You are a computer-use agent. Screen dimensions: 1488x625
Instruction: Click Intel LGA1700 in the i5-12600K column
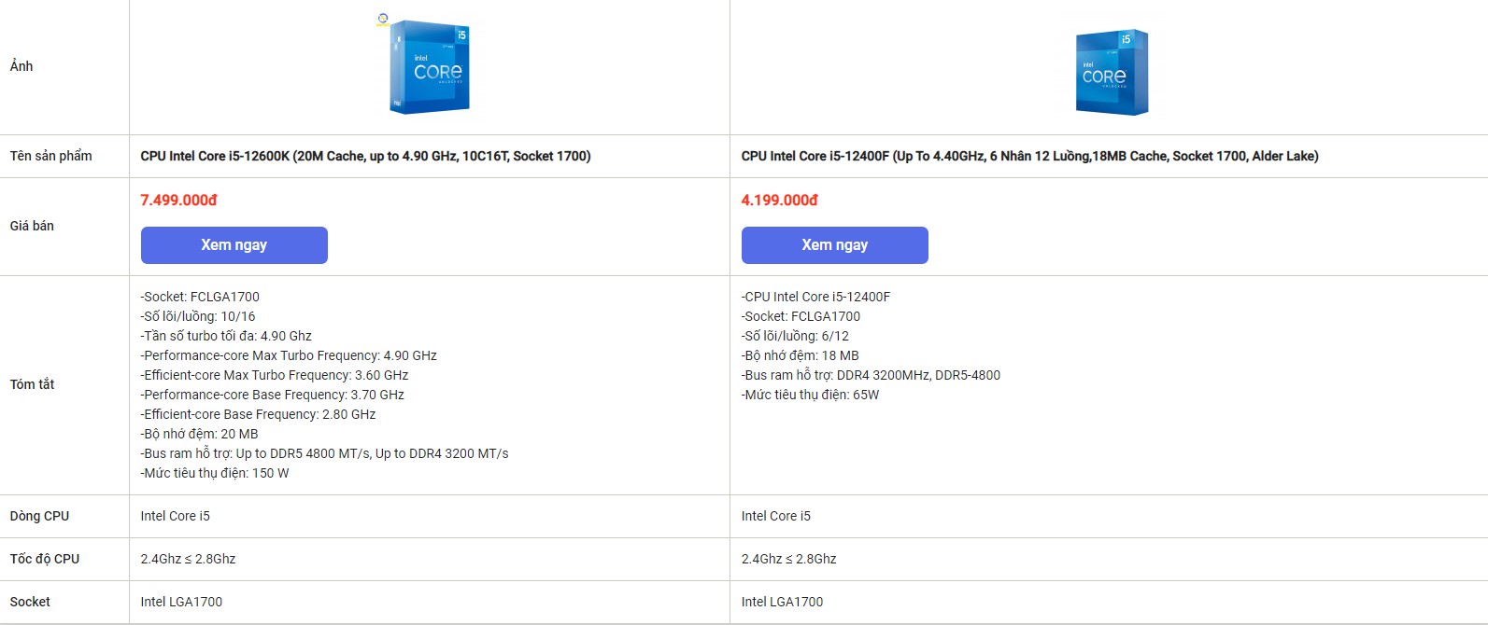coord(181,602)
